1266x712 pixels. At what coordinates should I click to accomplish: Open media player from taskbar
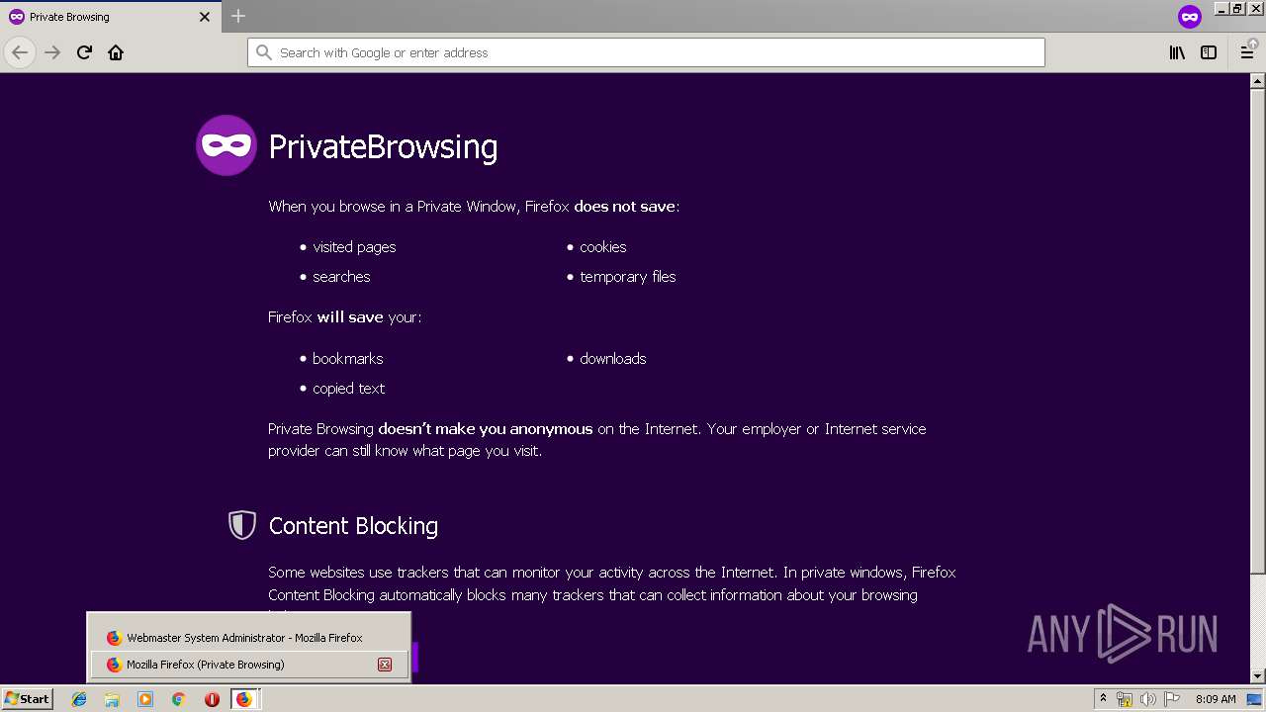point(145,699)
